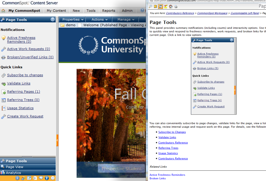
Task: Click the demo breadcrumb text
Action: coord(71,25)
